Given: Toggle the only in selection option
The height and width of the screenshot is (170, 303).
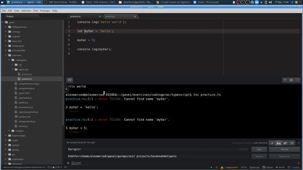Looking at the screenshot, I should pos(285,143).
